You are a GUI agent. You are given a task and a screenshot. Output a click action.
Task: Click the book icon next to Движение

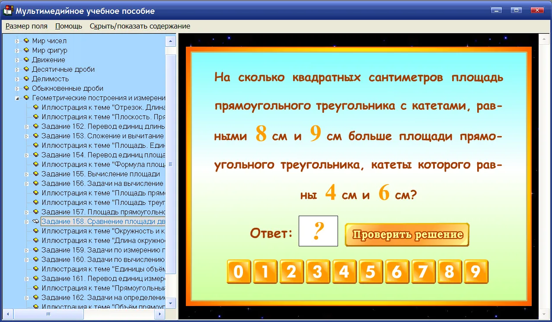coord(26,60)
